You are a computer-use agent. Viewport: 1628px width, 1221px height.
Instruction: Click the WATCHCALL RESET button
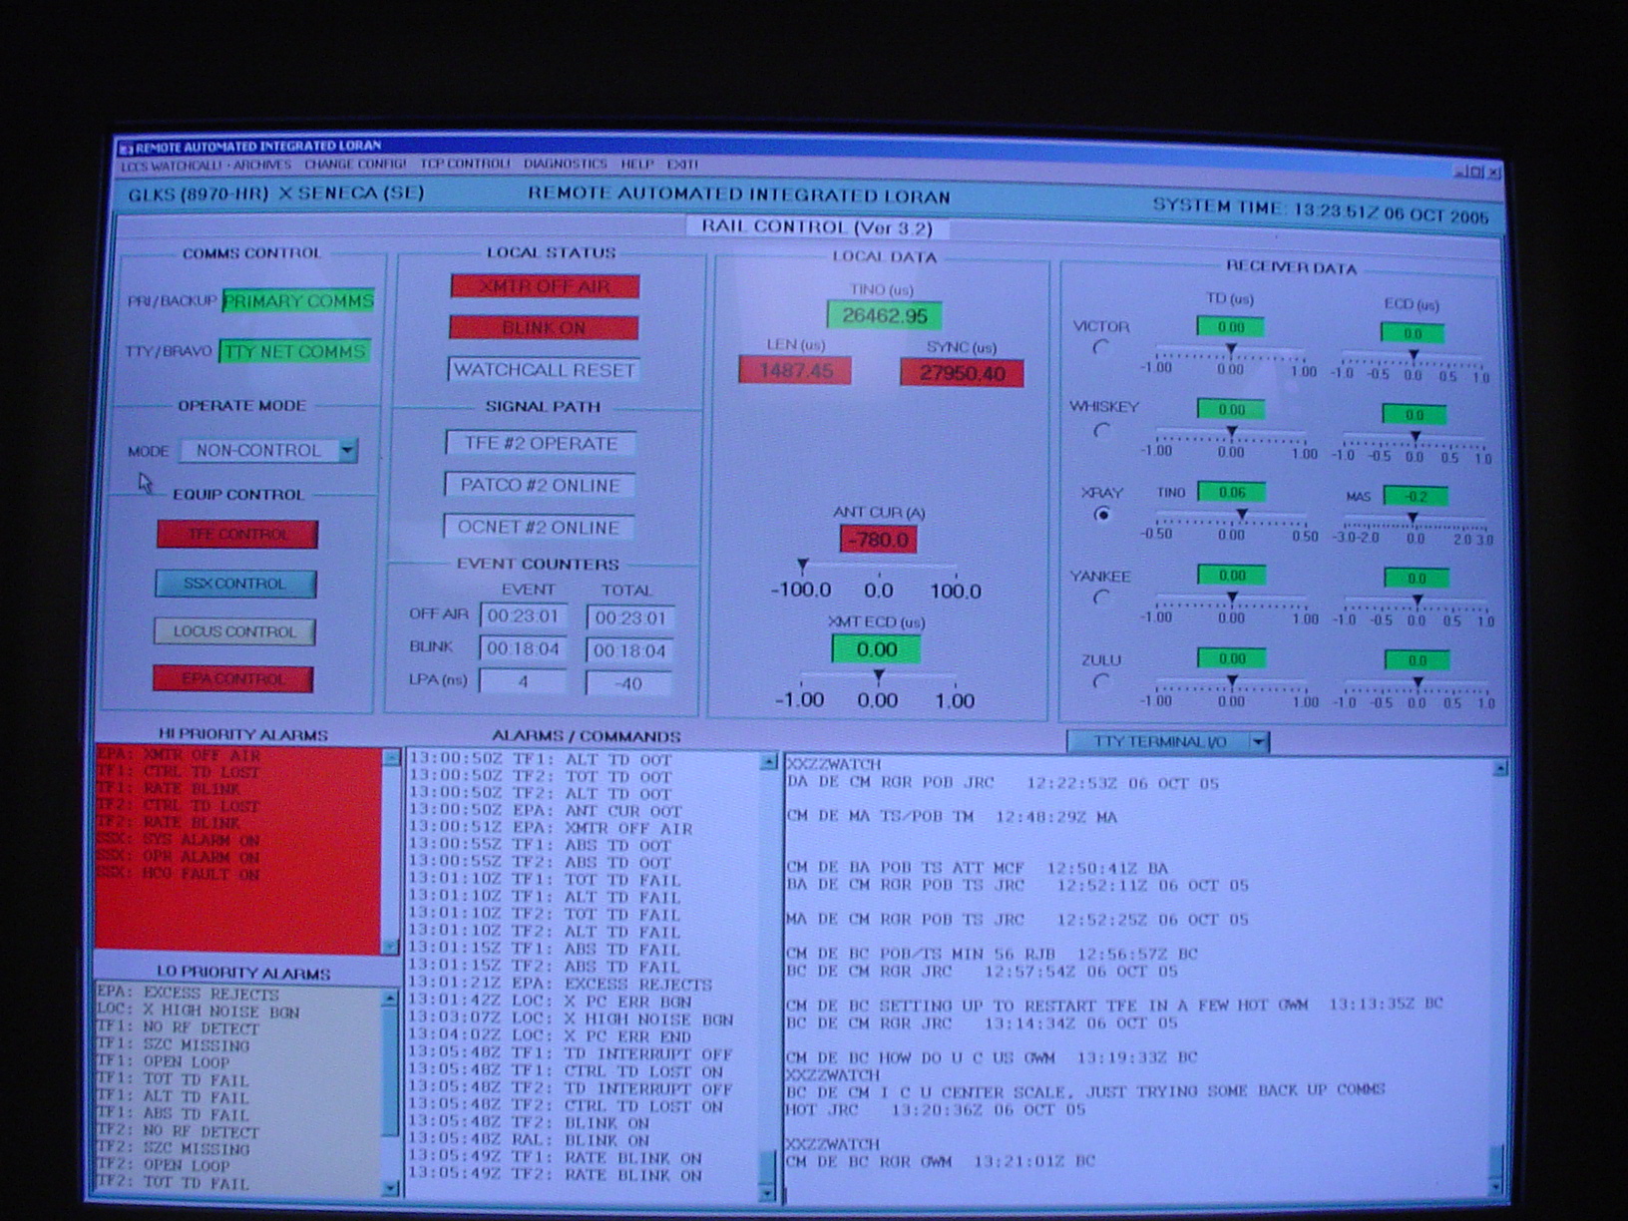tap(544, 369)
